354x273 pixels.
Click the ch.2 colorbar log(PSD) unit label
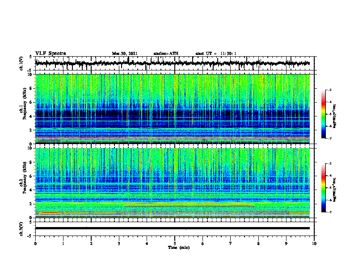(x=335, y=189)
